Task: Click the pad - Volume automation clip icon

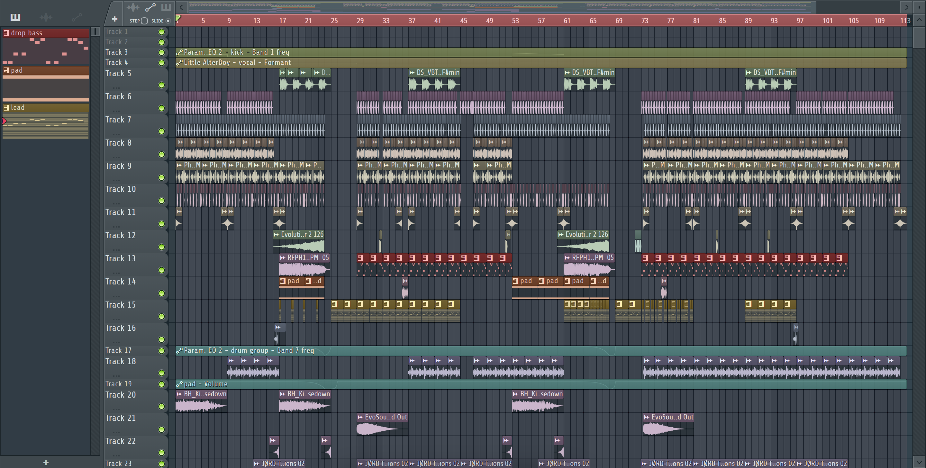Action: [x=179, y=384]
